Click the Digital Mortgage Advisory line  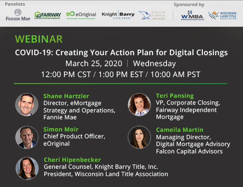click(x=193, y=144)
